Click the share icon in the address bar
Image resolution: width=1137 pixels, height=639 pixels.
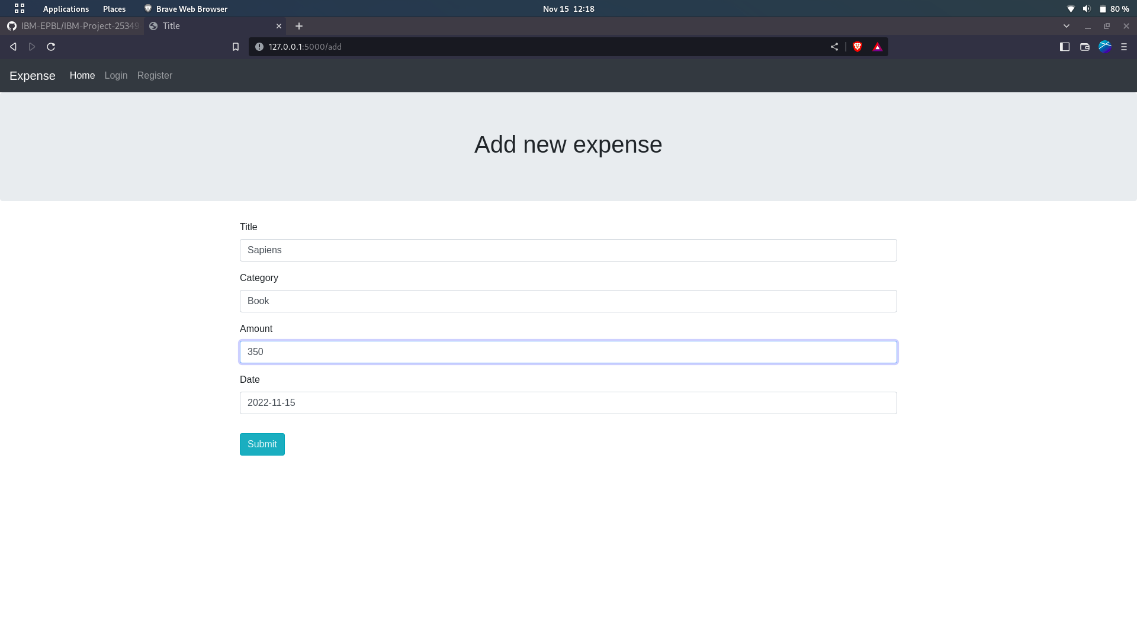(834, 47)
